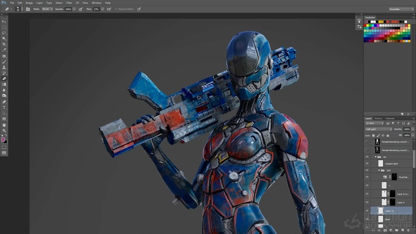This screenshot has height=234, width=416.
Task: Toggle pressure for size icon
Action: pos(139,9)
